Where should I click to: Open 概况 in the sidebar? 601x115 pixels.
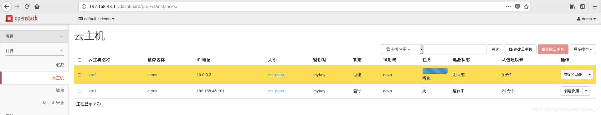pos(60,65)
